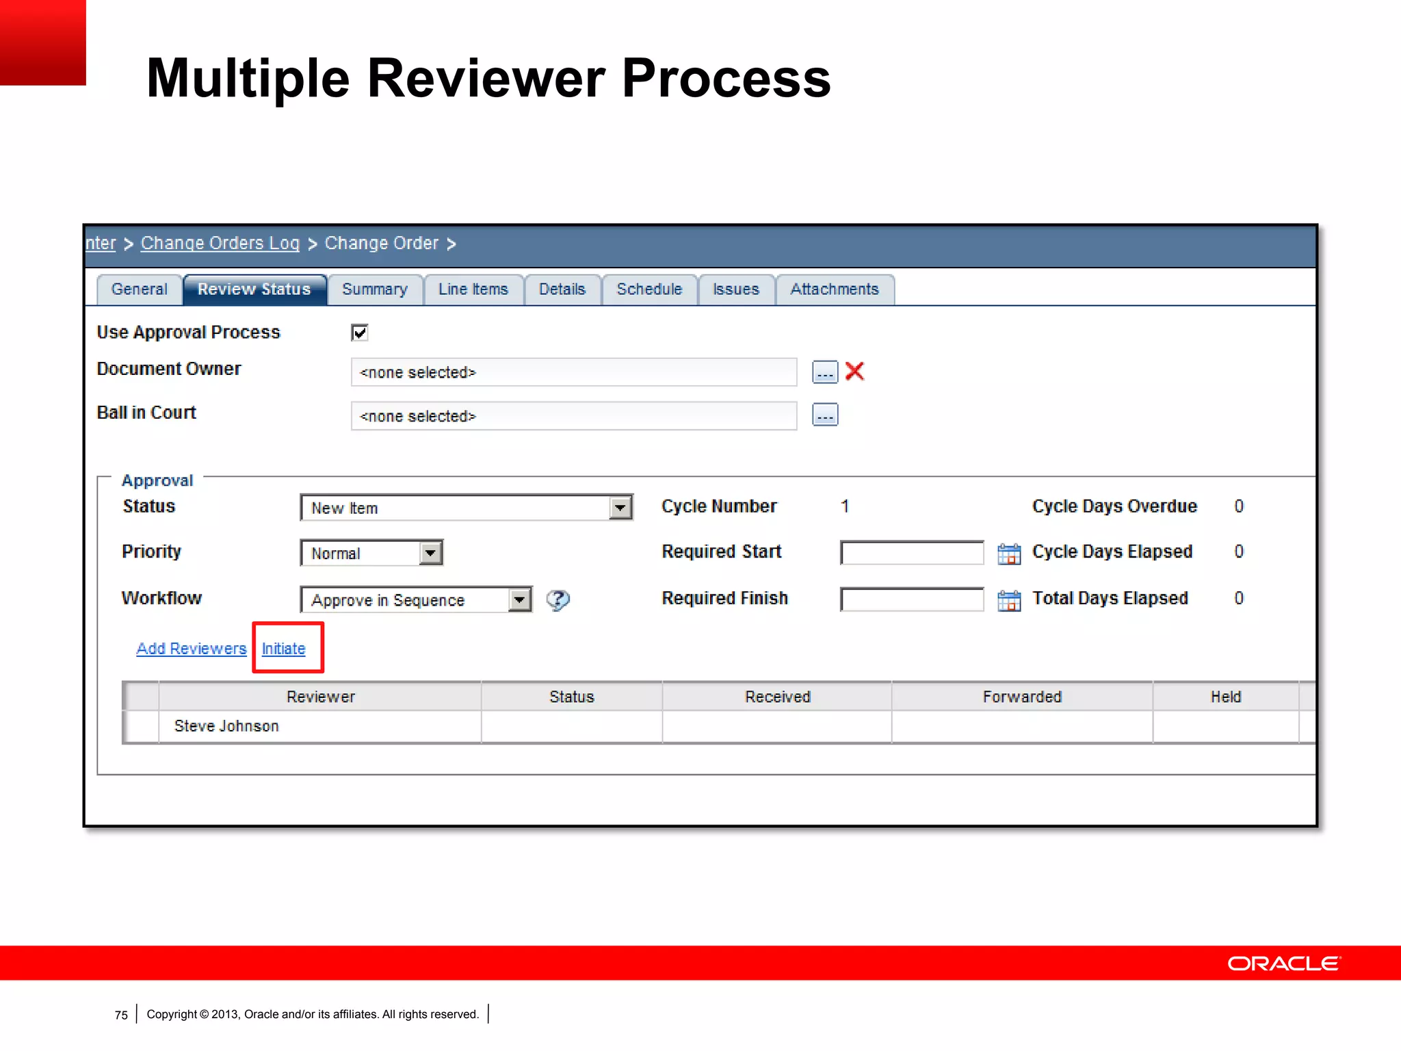Click the Received column header

tap(777, 697)
